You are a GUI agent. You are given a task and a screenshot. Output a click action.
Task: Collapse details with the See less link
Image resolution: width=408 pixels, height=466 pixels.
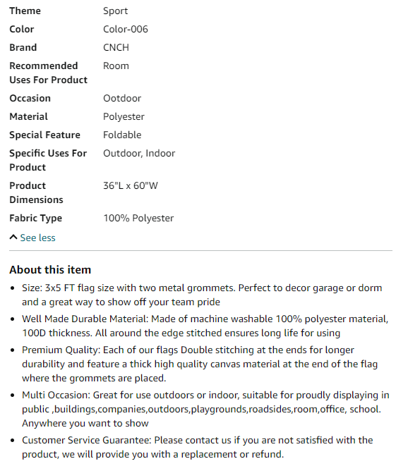(37, 238)
